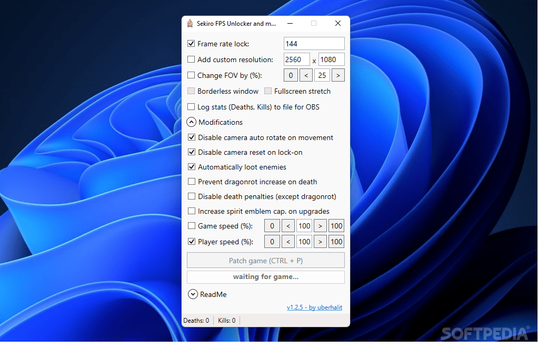The height and width of the screenshot is (348, 538).
Task: Uncheck Disable camera auto rotate on movement
Action: click(x=192, y=137)
